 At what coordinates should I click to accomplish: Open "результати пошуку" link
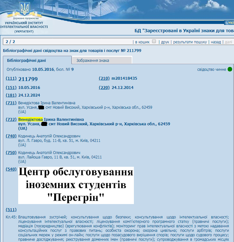190,42
